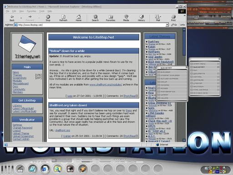Open the Favorites menu in the menu bar
Viewport: 233px width, 175px height.
point(31,11)
